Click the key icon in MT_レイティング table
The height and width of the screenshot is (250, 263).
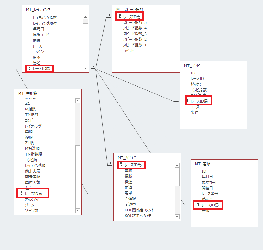click(x=30, y=68)
